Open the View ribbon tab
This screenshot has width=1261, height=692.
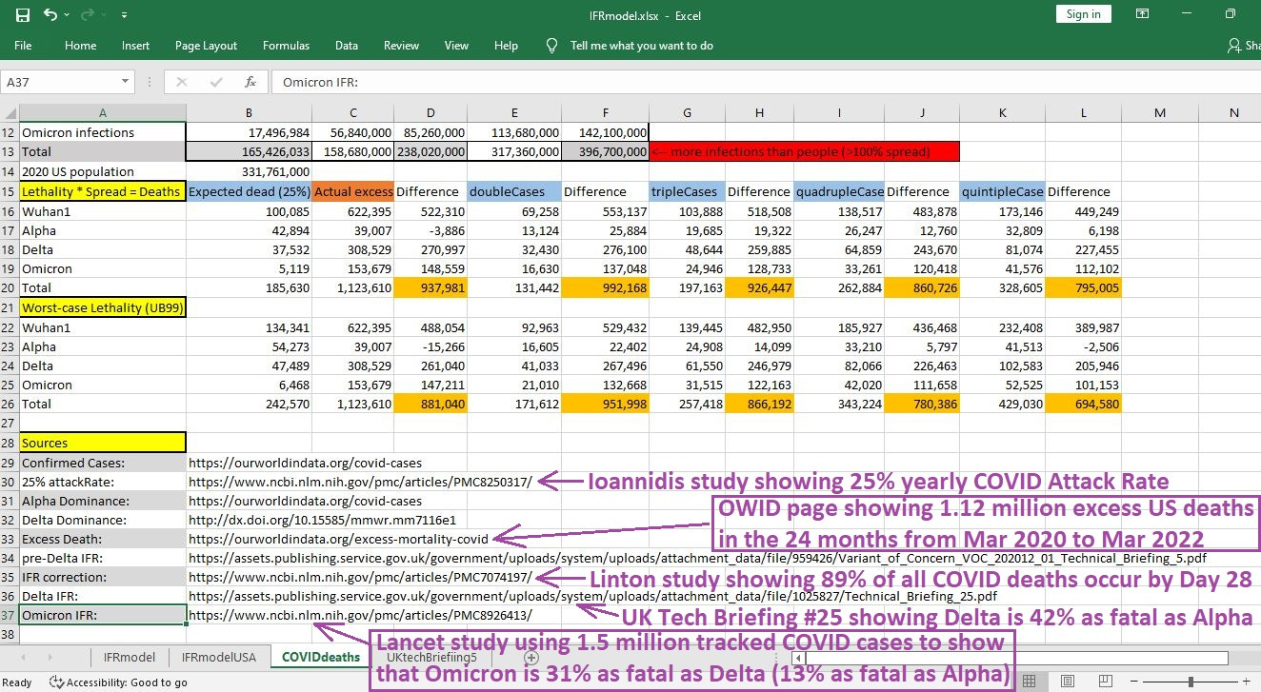point(456,46)
